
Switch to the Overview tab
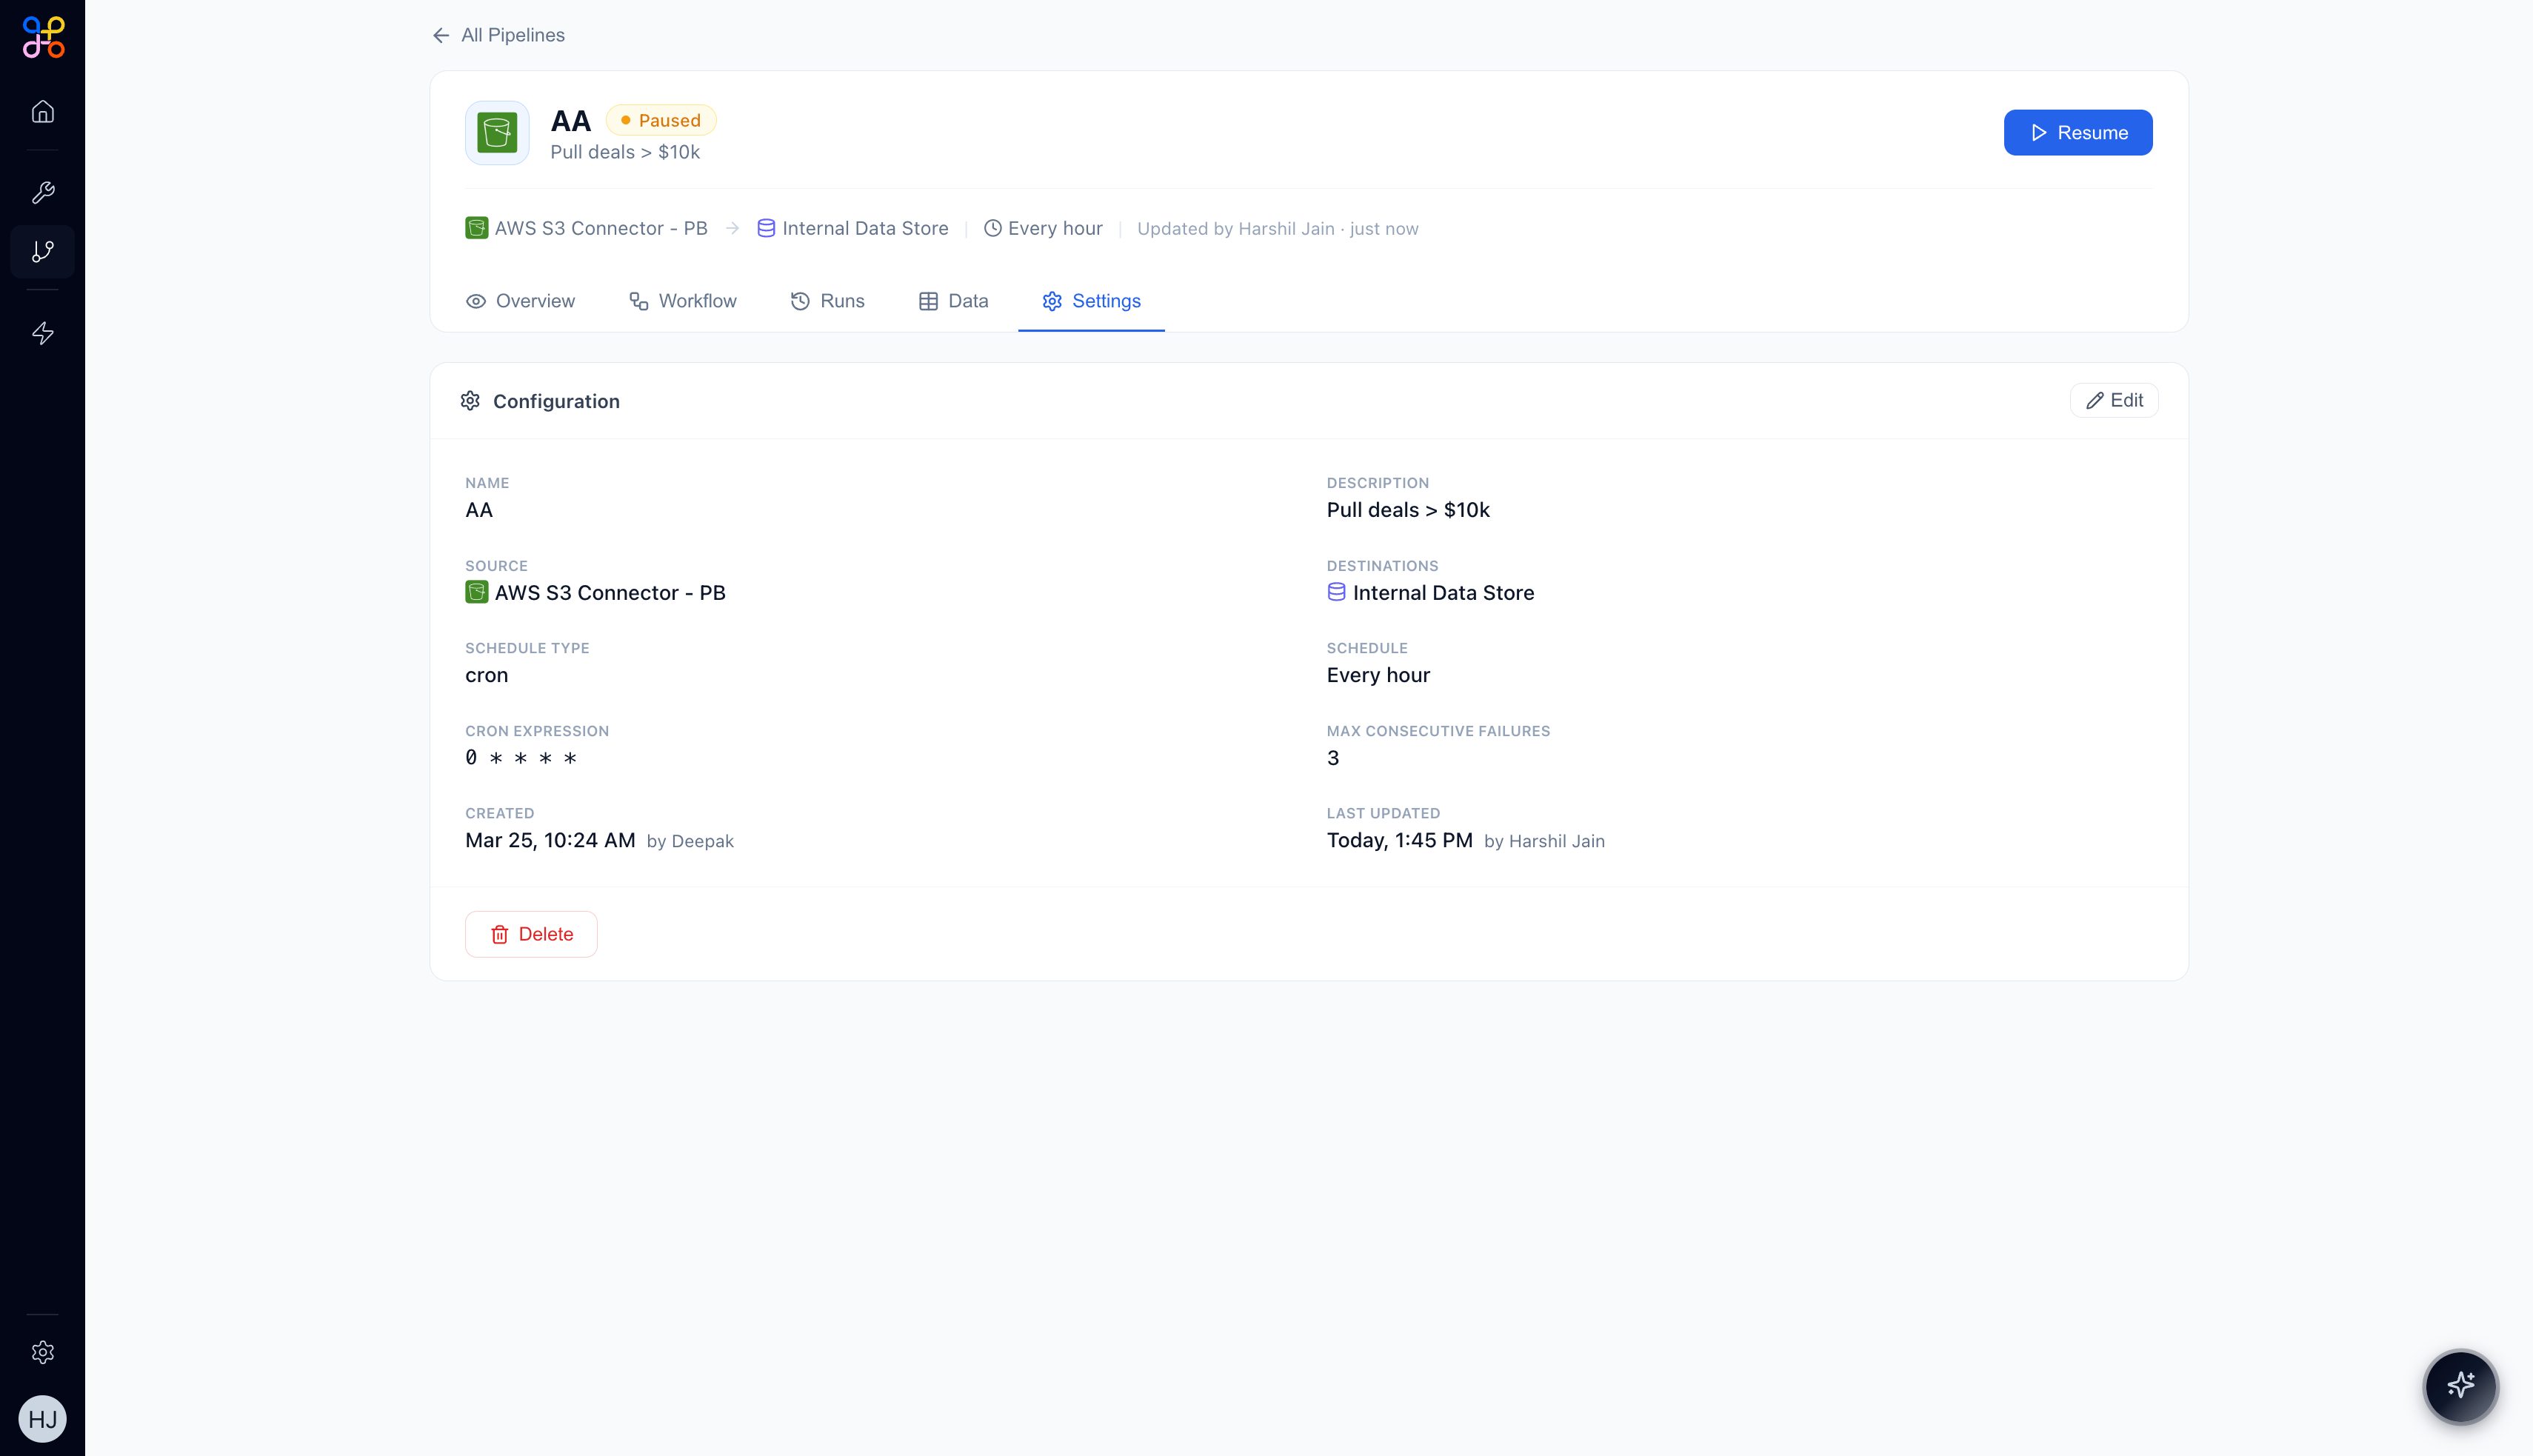point(520,301)
